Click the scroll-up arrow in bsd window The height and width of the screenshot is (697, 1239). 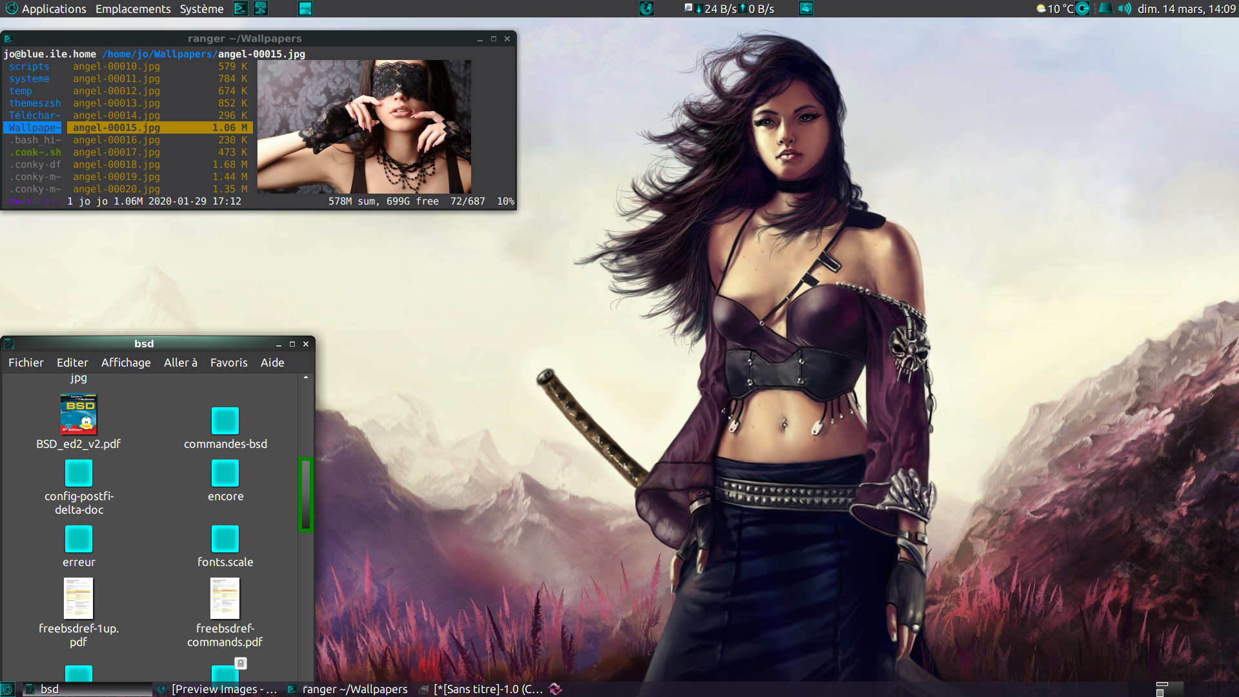(306, 378)
